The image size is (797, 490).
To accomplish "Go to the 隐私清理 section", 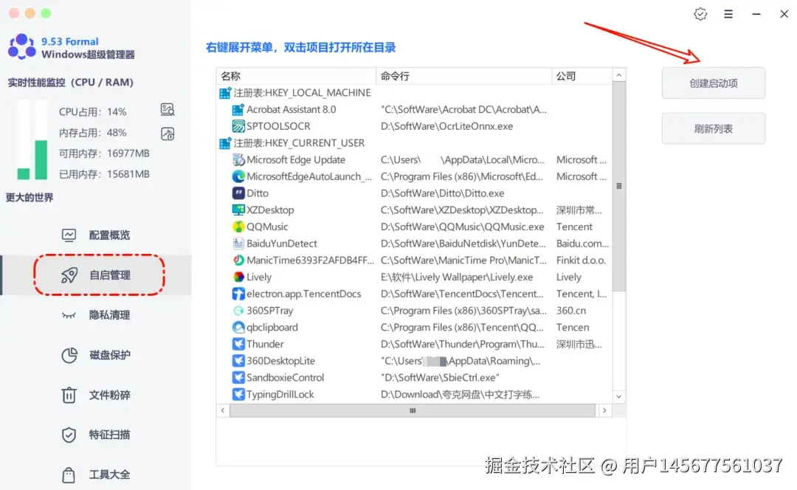I will tap(95, 315).
